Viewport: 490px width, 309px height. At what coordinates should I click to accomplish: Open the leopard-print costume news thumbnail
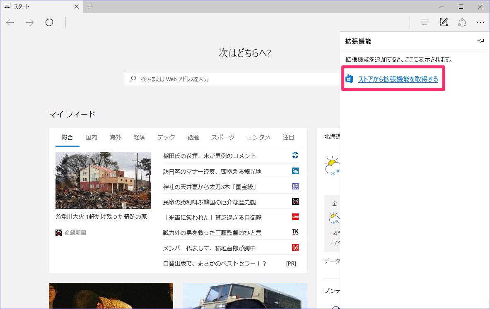(x=111, y=296)
